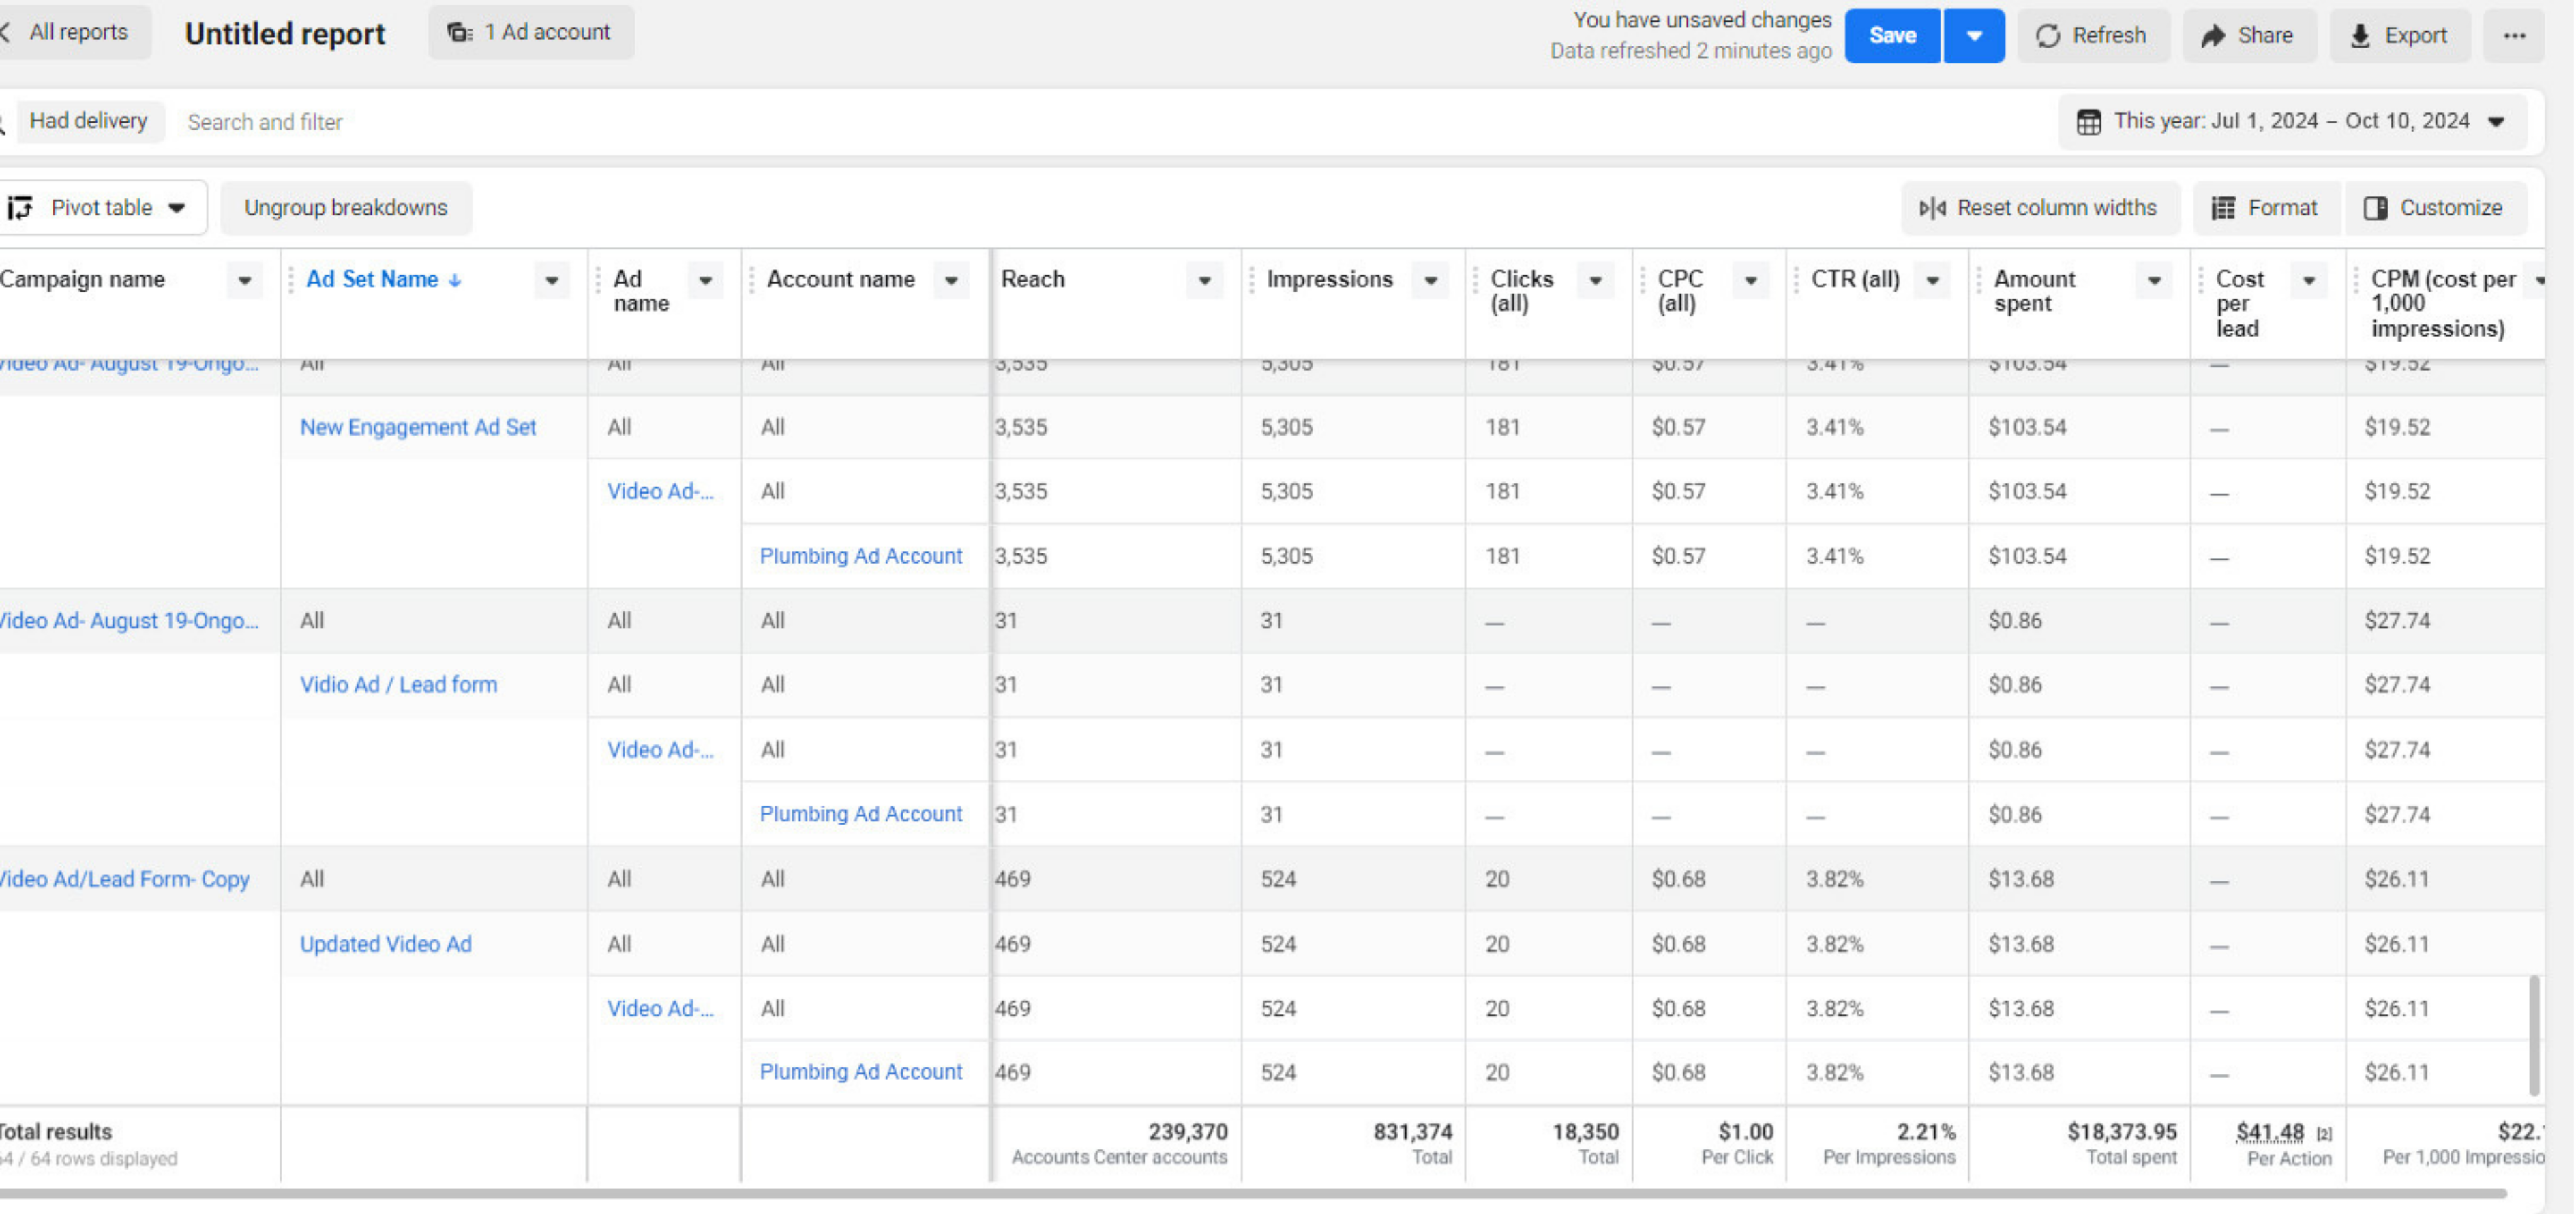Refresh the report data
This screenshot has width=2576, height=1214.
(2093, 36)
